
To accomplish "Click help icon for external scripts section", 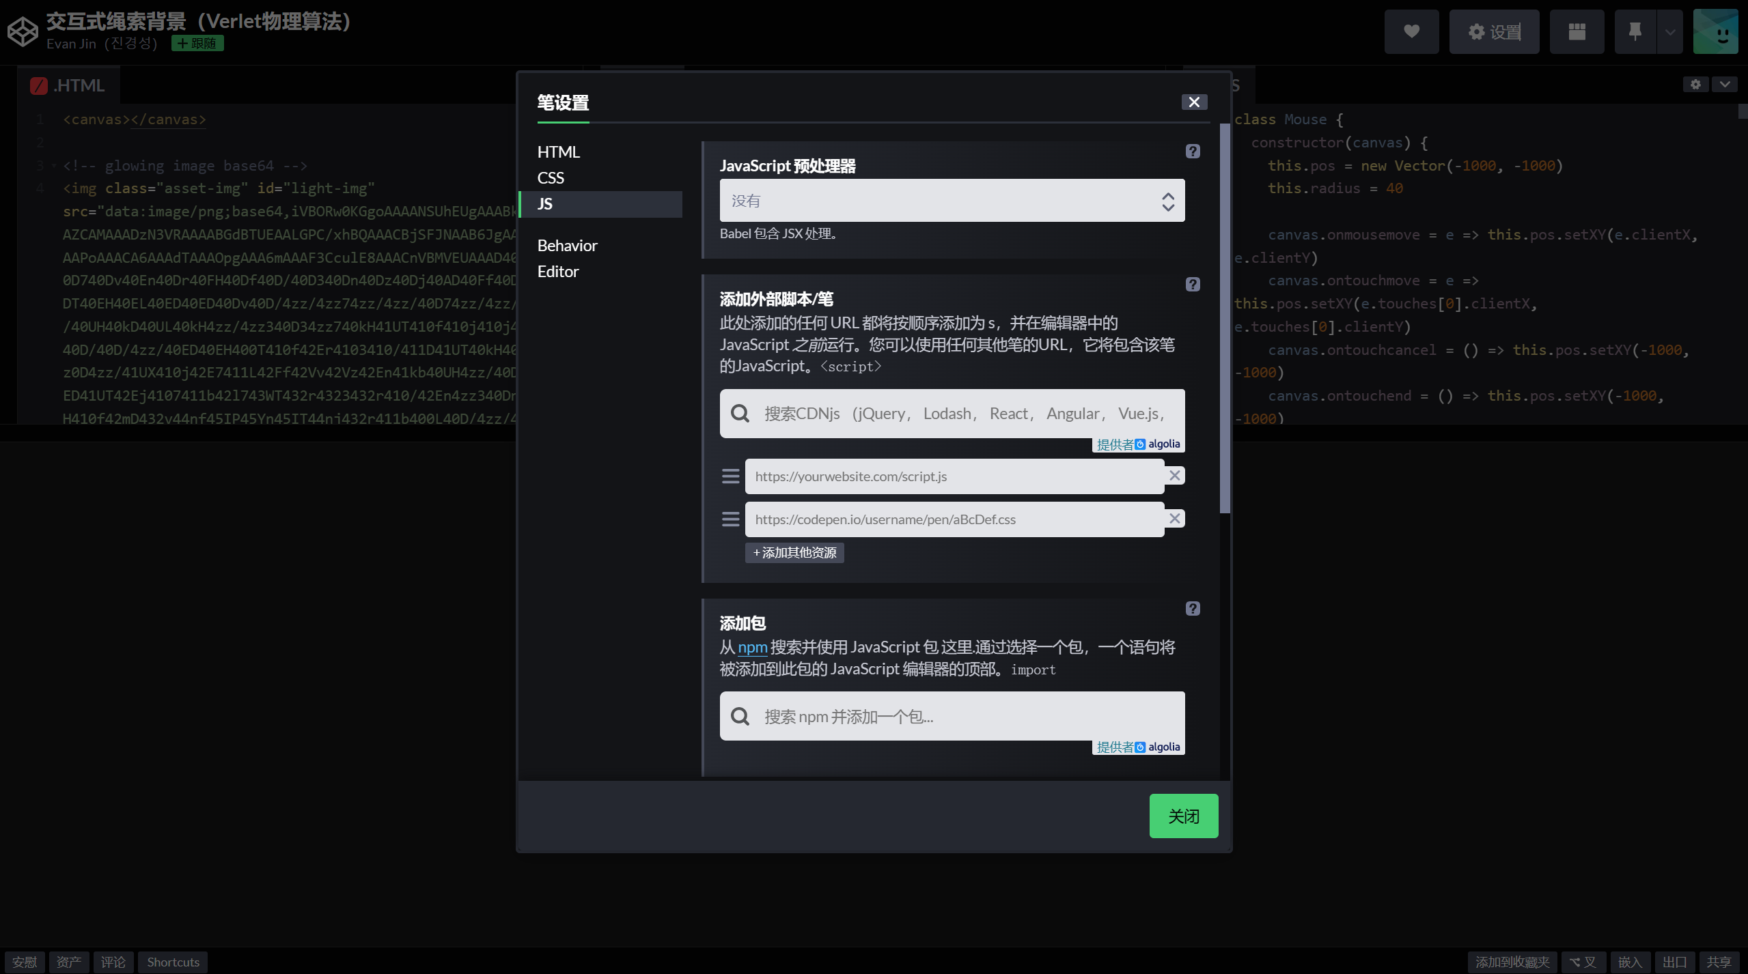I will coord(1192,284).
